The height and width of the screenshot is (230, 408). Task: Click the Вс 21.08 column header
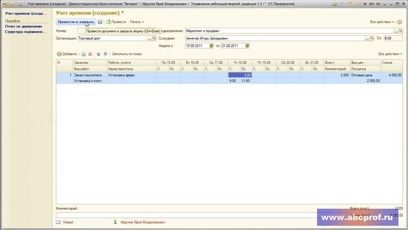[312, 63]
